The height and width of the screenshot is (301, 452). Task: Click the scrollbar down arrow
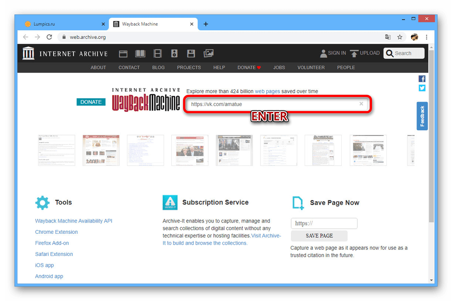click(x=431, y=280)
